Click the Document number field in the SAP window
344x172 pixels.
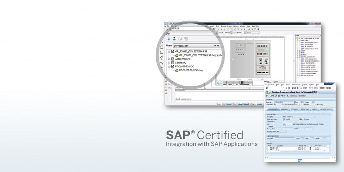[284, 102]
